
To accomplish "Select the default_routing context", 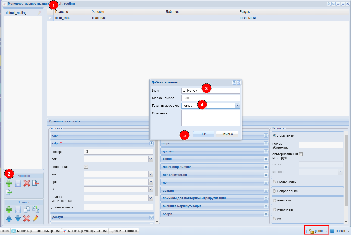I will [x=23, y=13].
